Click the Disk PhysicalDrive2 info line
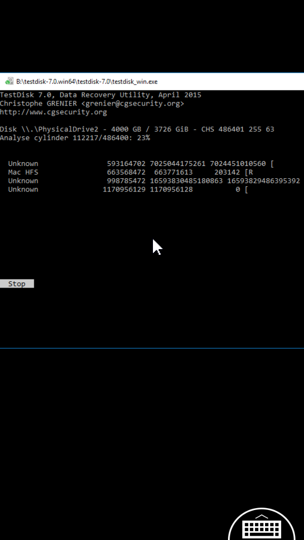 (137, 129)
